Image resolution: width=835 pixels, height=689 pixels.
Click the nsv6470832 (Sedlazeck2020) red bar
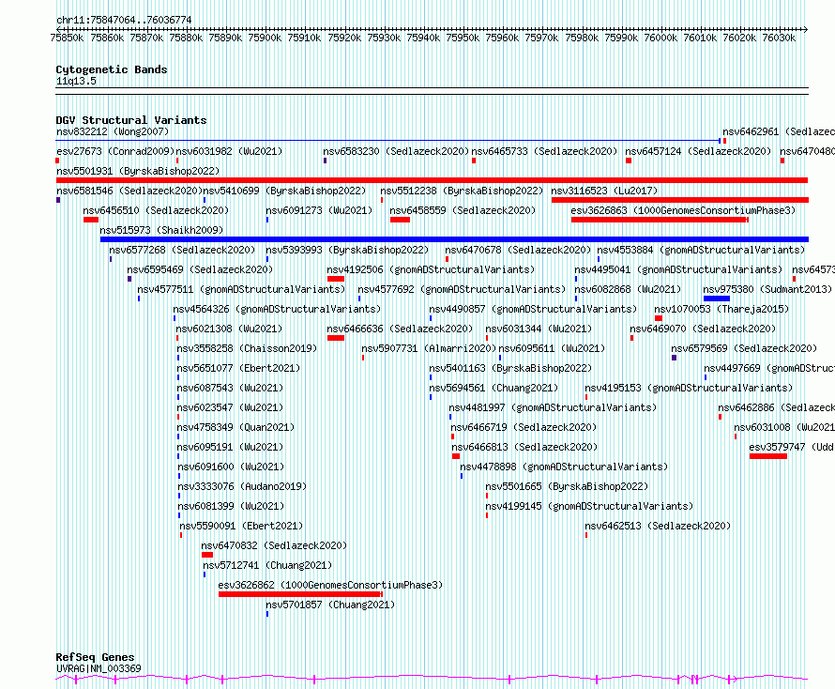[x=207, y=555]
